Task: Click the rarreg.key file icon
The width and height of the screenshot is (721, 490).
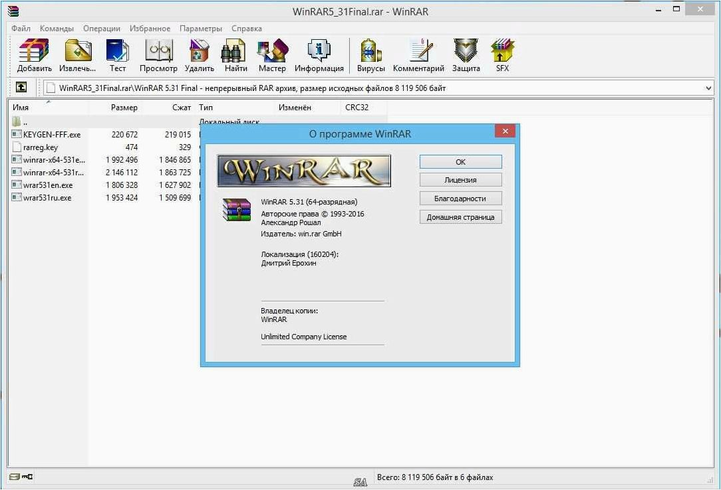Action: point(17,147)
